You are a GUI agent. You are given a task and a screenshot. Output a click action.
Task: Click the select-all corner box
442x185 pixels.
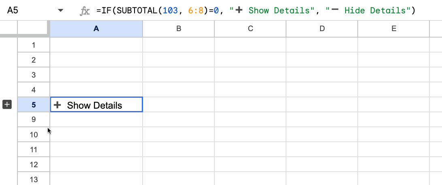click(x=34, y=28)
